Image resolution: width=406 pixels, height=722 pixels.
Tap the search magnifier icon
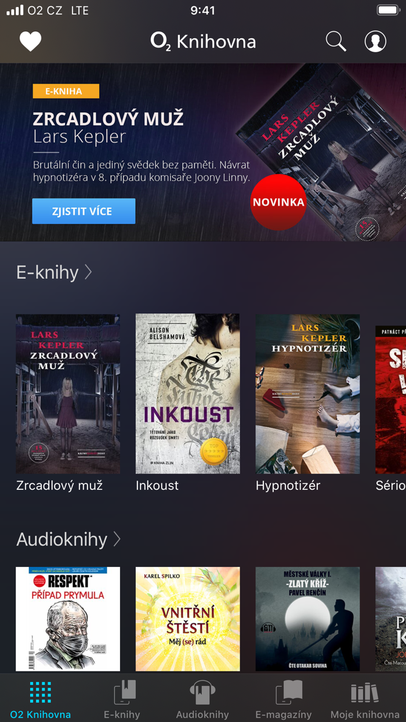336,41
